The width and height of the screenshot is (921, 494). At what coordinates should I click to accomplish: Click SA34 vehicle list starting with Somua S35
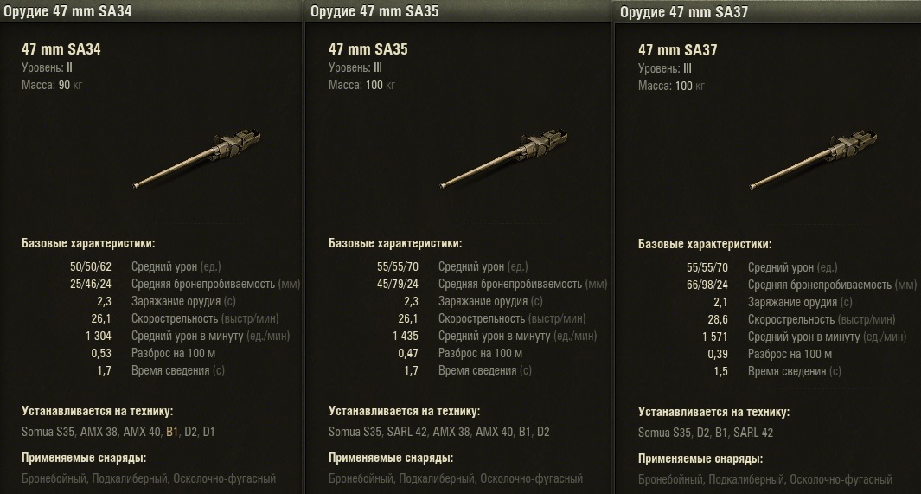[x=120, y=433]
